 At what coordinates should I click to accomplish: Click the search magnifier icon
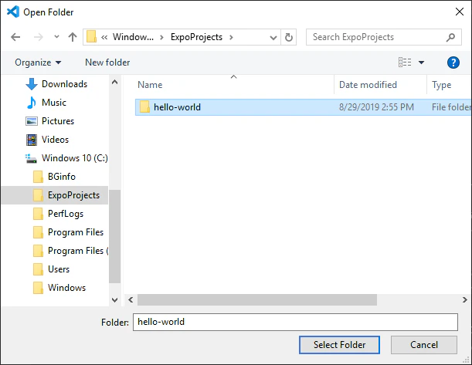pyautogui.click(x=450, y=37)
